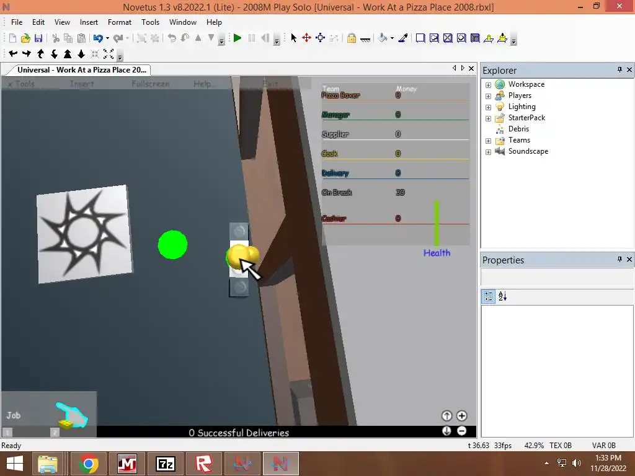The image size is (635, 476).
Task: Run the game with green Play button
Action: click(x=238, y=38)
